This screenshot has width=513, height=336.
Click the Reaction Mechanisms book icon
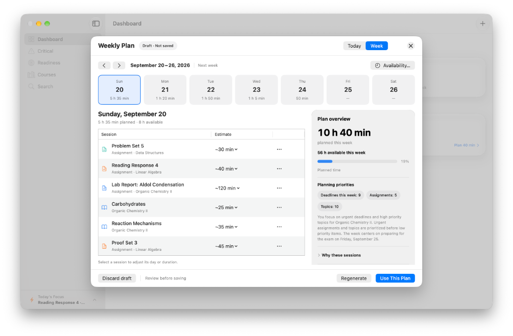coord(104,227)
